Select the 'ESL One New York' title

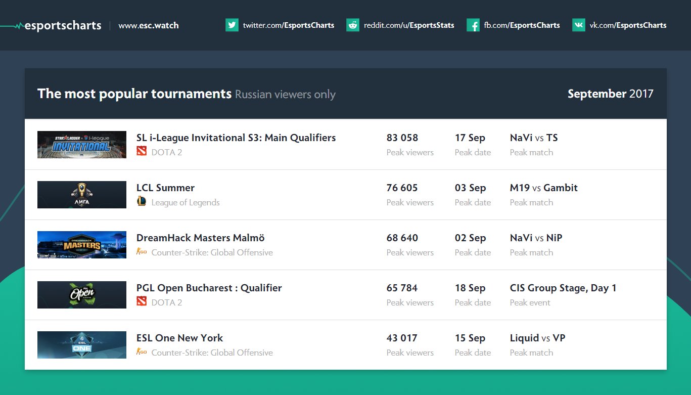(179, 338)
